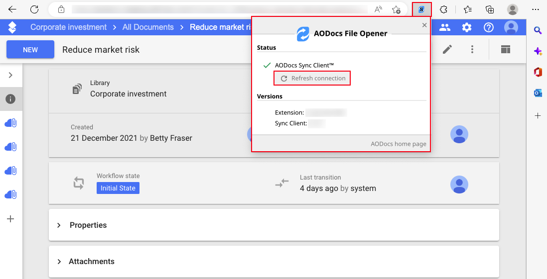Screen dimensions: 547x279
Task: Open the Edge sidebar search icon
Action: click(x=538, y=31)
